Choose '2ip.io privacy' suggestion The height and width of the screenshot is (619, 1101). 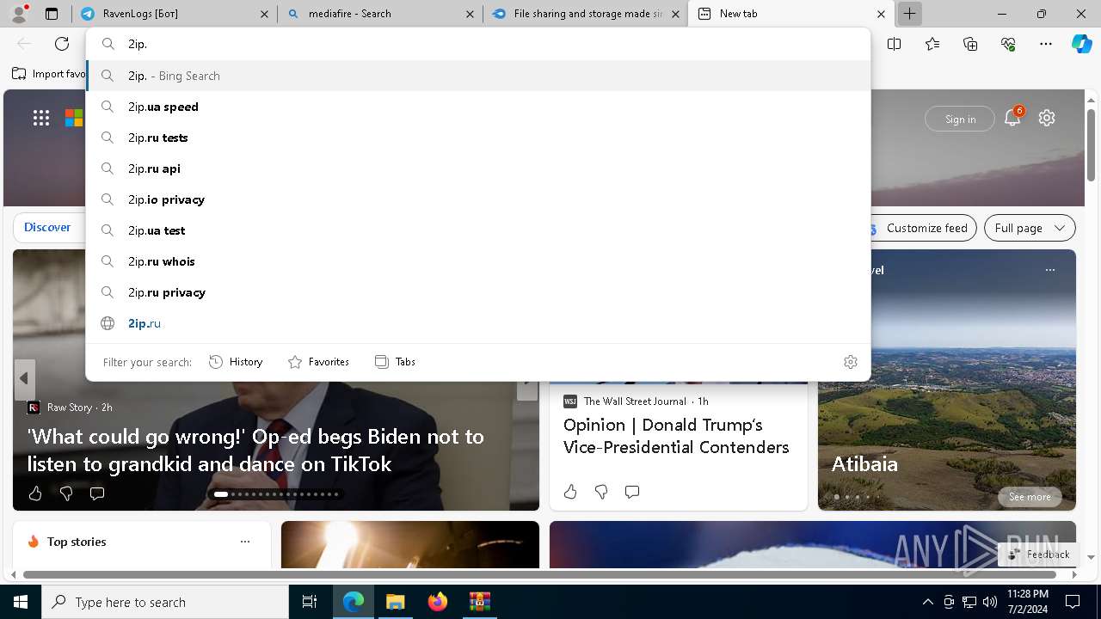(478, 199)
